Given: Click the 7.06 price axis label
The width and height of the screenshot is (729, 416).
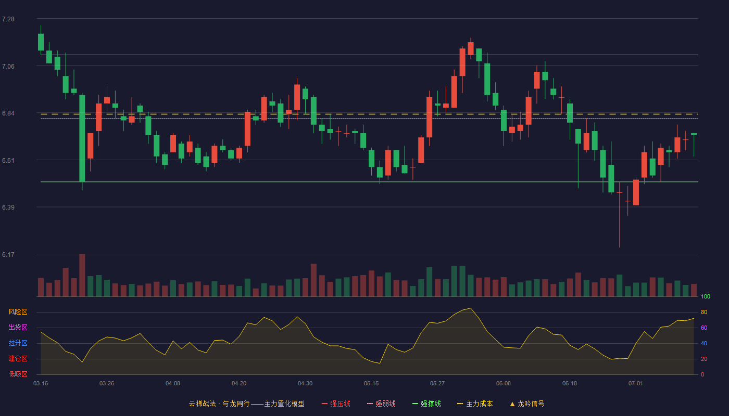Looking at the screenshot, I should point(8,66).
